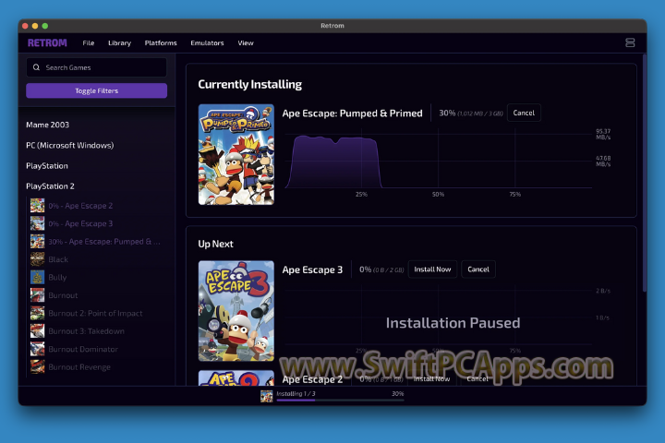Select Bully in the game list

click(57, 277)
